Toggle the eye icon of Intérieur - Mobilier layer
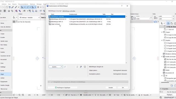 21,18
